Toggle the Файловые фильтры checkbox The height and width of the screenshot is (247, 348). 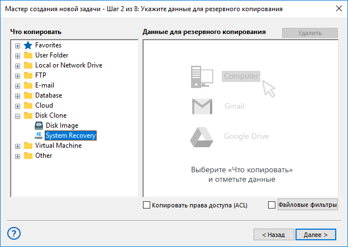pos(271,205)
